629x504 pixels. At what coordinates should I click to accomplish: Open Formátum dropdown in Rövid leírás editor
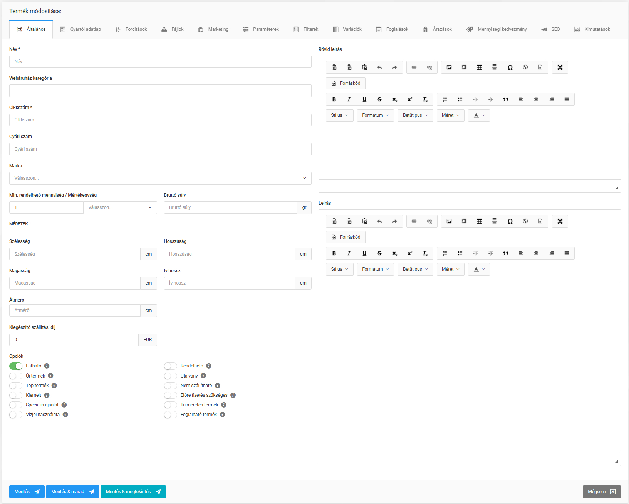click(x=375, y=115)
